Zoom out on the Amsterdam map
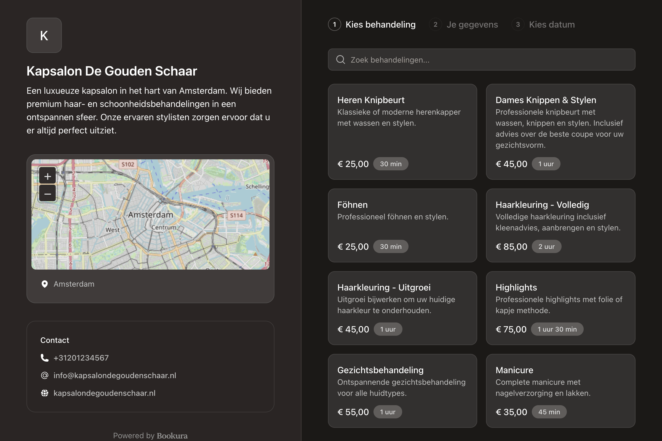The width and height of the screenshot is (662, 441). point(47,194)
